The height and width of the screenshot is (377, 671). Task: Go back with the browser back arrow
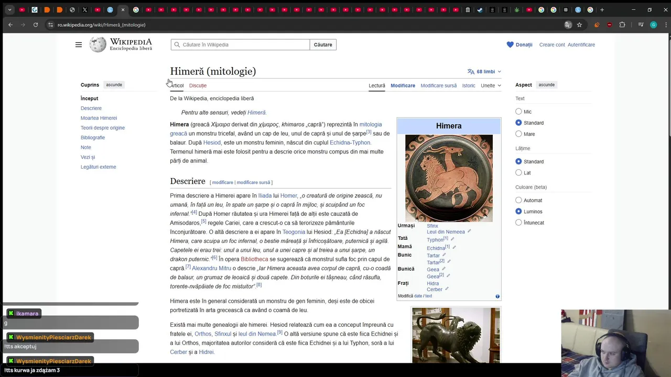pyautogui.click(x=10, y=25)
